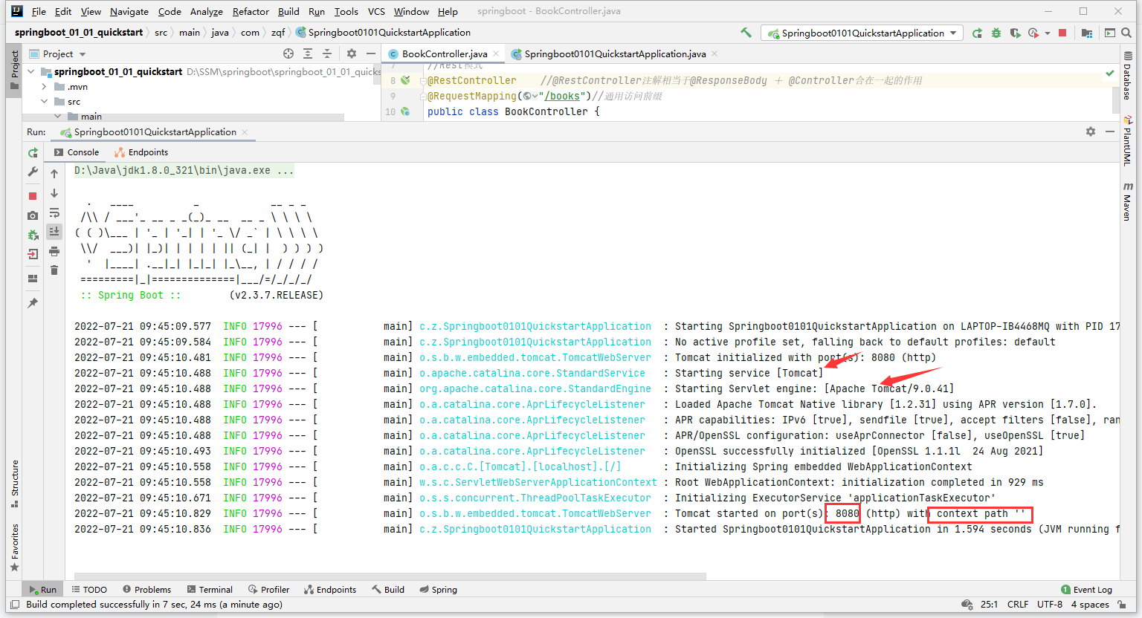This screenshot has height=618, width=1142.
Task: Open Run panel settings gear
Action: click(x=1091, y=131)
